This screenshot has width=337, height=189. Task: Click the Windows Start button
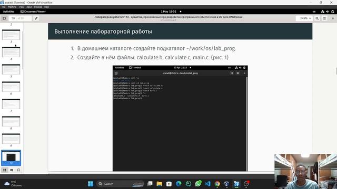(x=91, y=184)
